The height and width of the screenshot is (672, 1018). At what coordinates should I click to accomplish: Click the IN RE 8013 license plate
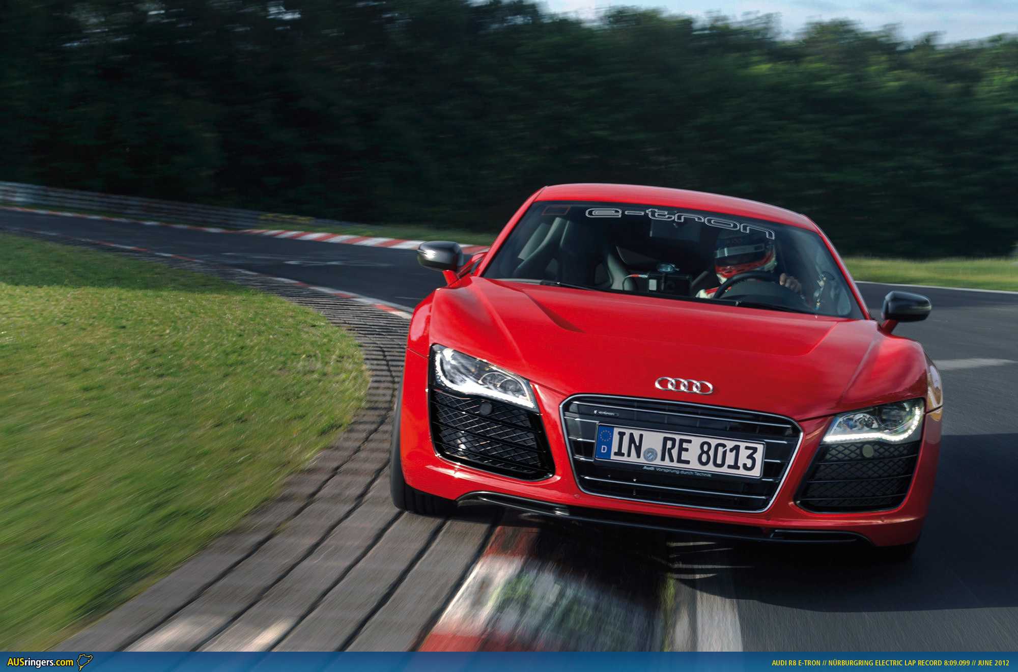pos(680,452)
